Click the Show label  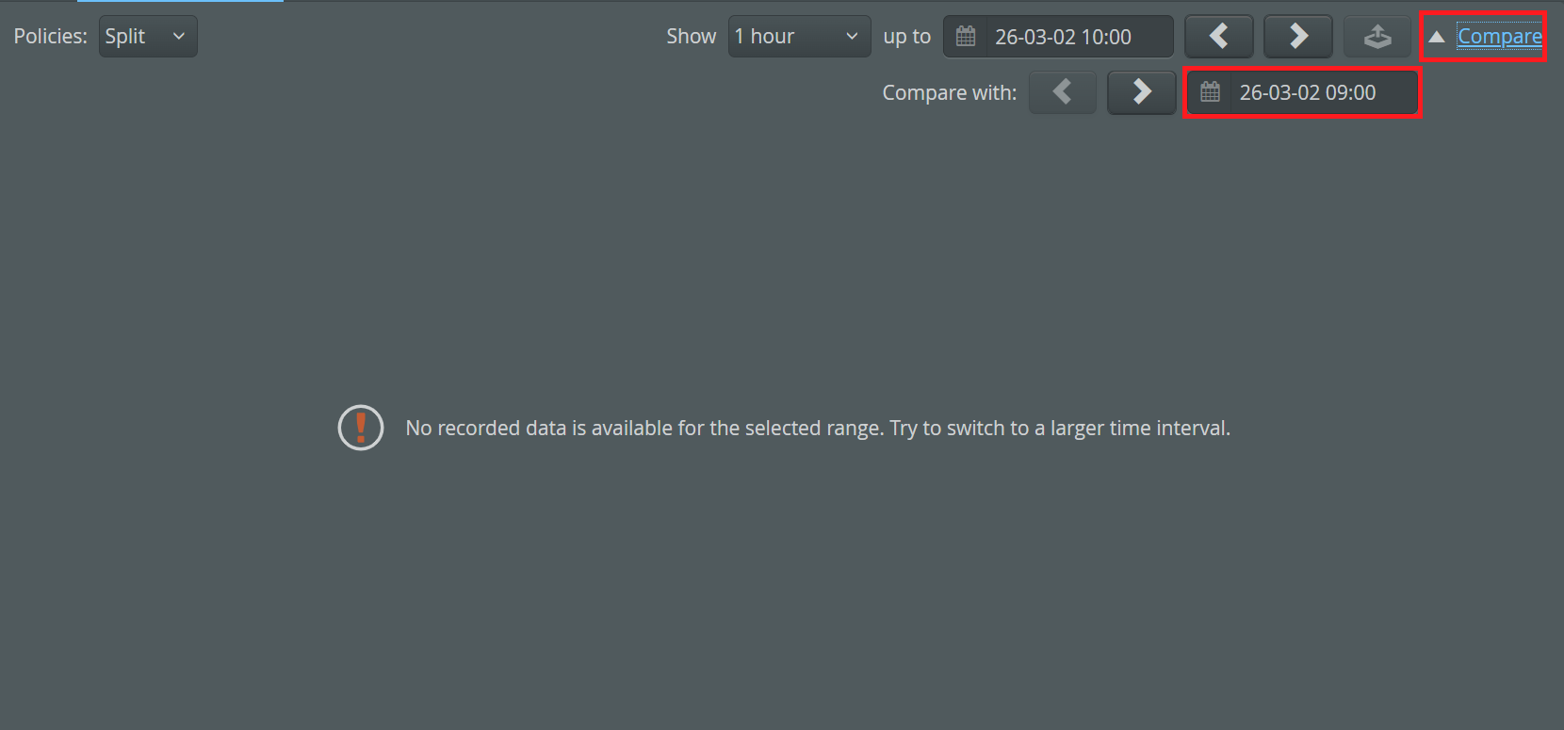coord(691,37)
